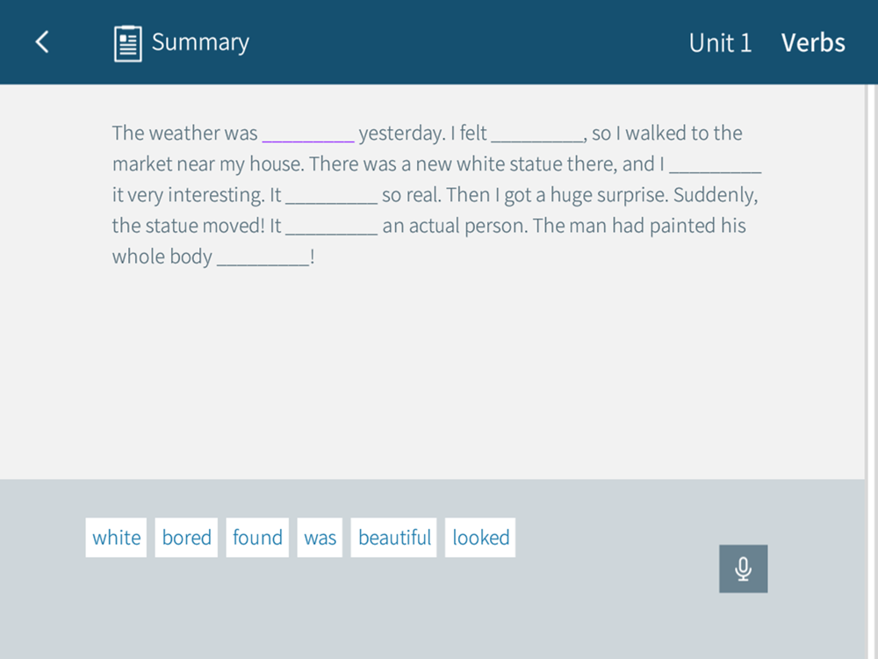Choose the 'found' word tile
The height and width of the screenshot is (659, 878).
pyautogui.click(x=257, y=538)
